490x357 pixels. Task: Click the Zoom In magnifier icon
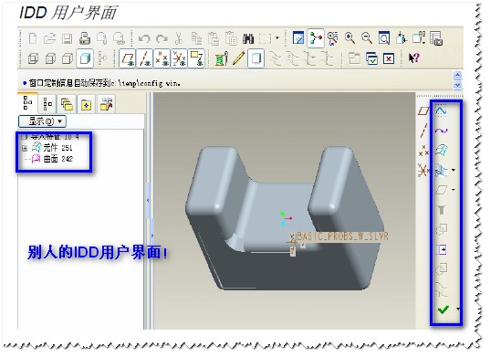click(x=349, y=38)
